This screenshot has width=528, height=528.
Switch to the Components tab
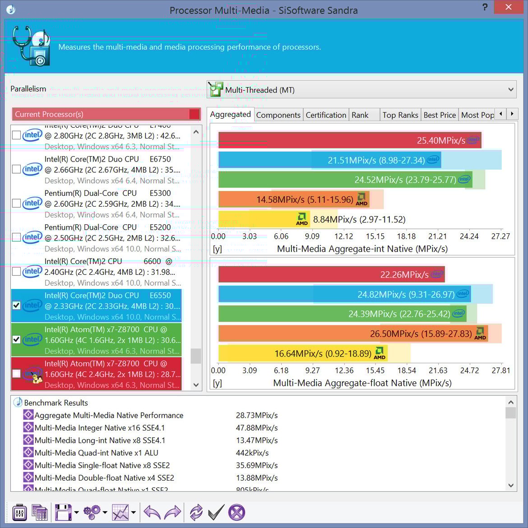point(278,115)
